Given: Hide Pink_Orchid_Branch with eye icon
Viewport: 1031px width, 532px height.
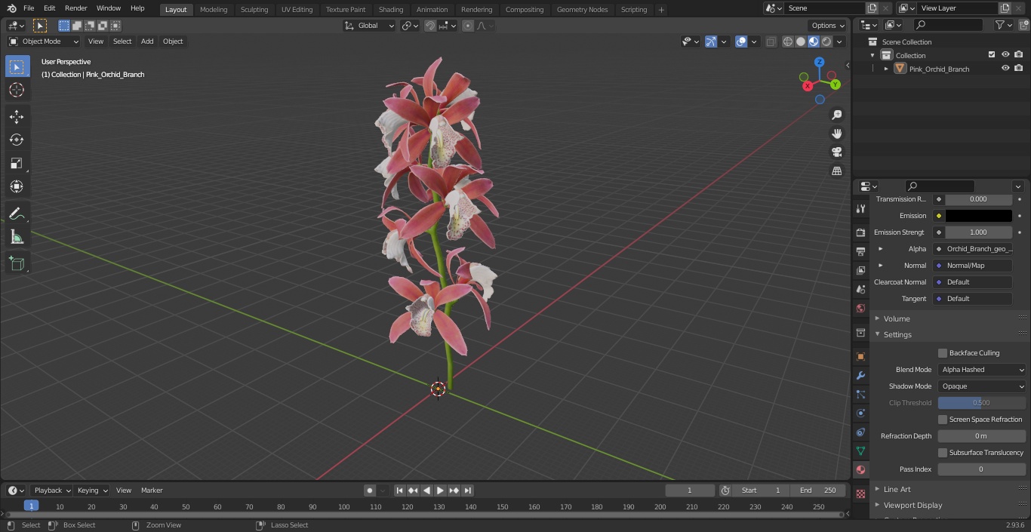Looking at the screenshot, I should (1005, 69).
